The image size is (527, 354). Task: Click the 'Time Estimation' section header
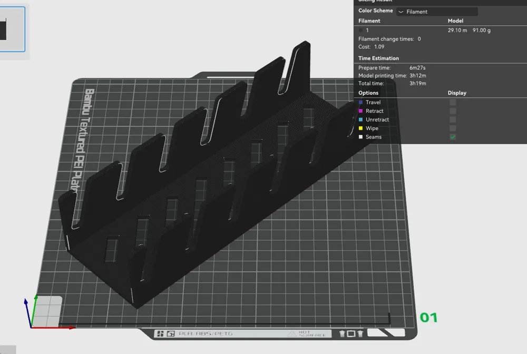click(x=378, y=58)
